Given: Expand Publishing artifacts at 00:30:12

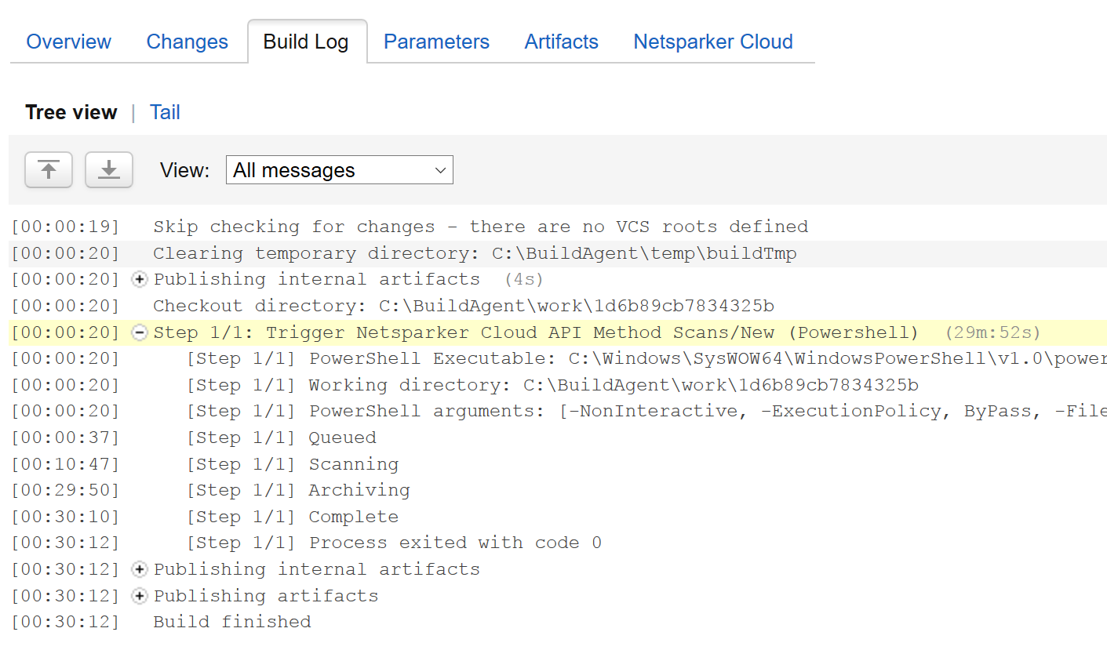Looking at the screenshot, I should click(139, 595).
